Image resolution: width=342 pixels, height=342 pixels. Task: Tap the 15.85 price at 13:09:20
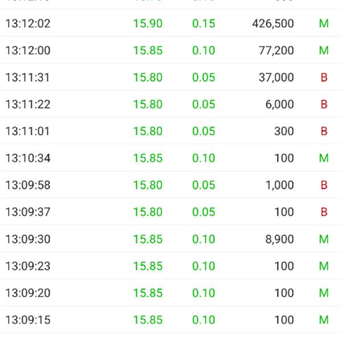tap(148, 293)
